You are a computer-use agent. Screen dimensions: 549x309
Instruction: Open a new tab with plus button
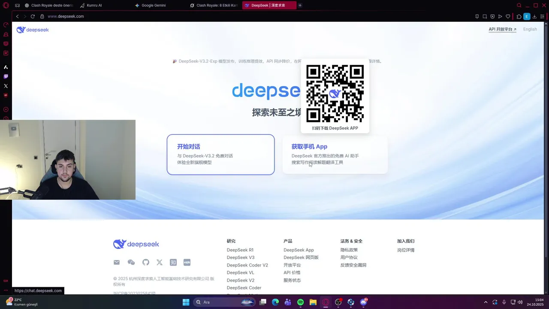[x=300, y=5]
